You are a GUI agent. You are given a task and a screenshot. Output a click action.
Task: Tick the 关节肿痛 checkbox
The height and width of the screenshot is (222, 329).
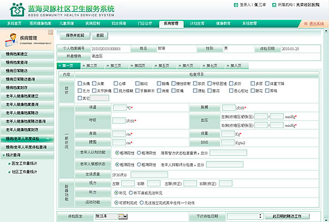94,90
